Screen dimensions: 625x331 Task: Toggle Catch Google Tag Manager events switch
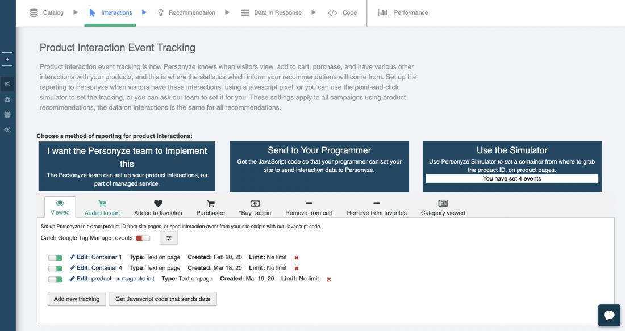tap(143, 238)
